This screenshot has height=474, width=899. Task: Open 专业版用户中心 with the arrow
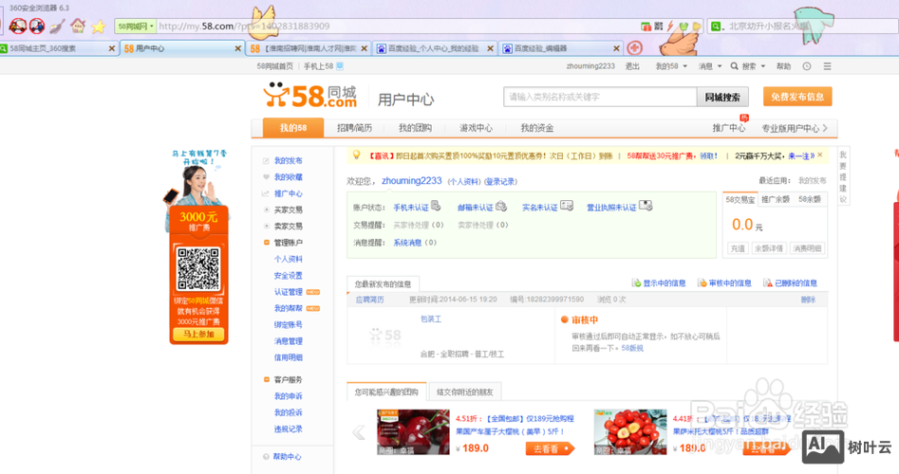[x=795, y=128]
